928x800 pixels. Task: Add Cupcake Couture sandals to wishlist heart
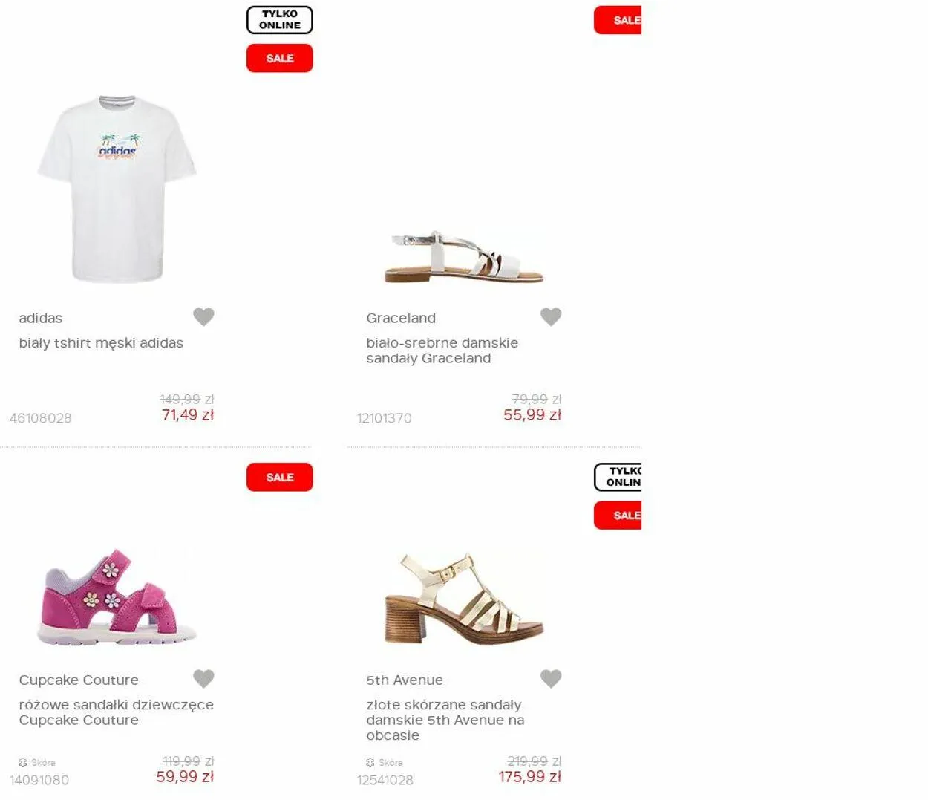point(203,678)
